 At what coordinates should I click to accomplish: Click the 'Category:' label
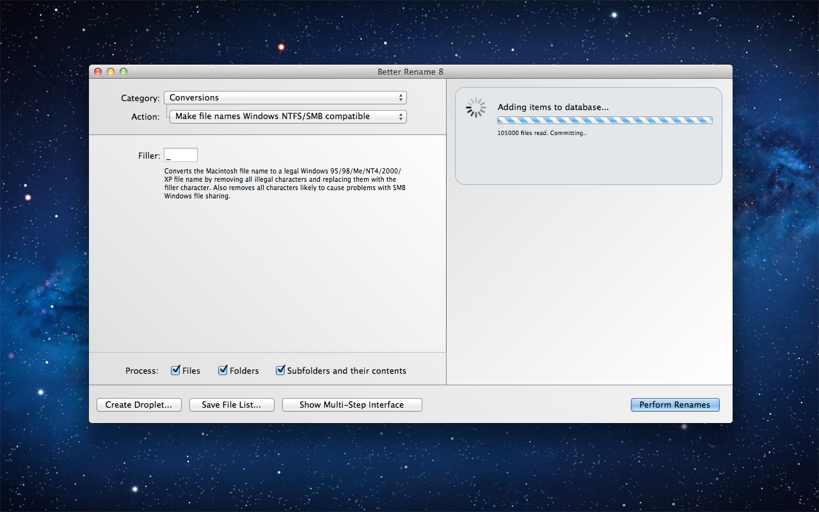click(140, 98)
